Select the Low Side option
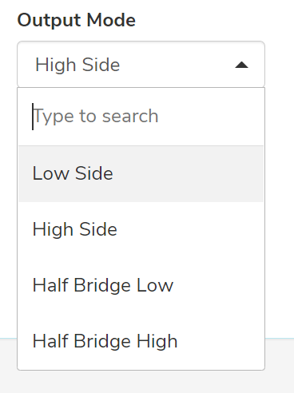294x393 pixels. [x=141, y=173]
